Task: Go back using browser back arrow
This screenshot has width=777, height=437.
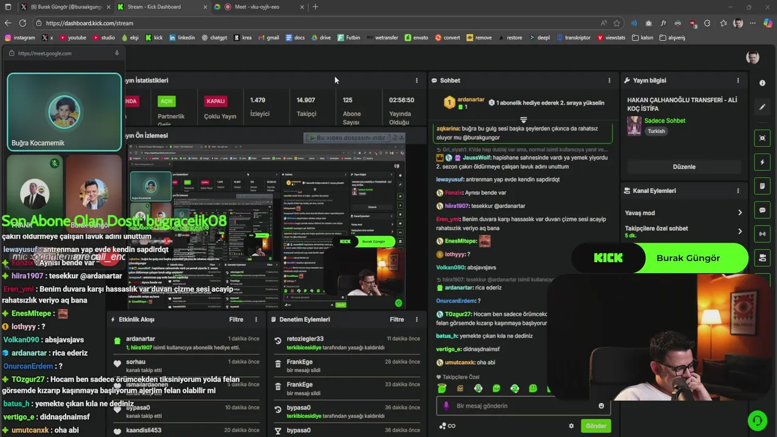Action: (8, 23)
